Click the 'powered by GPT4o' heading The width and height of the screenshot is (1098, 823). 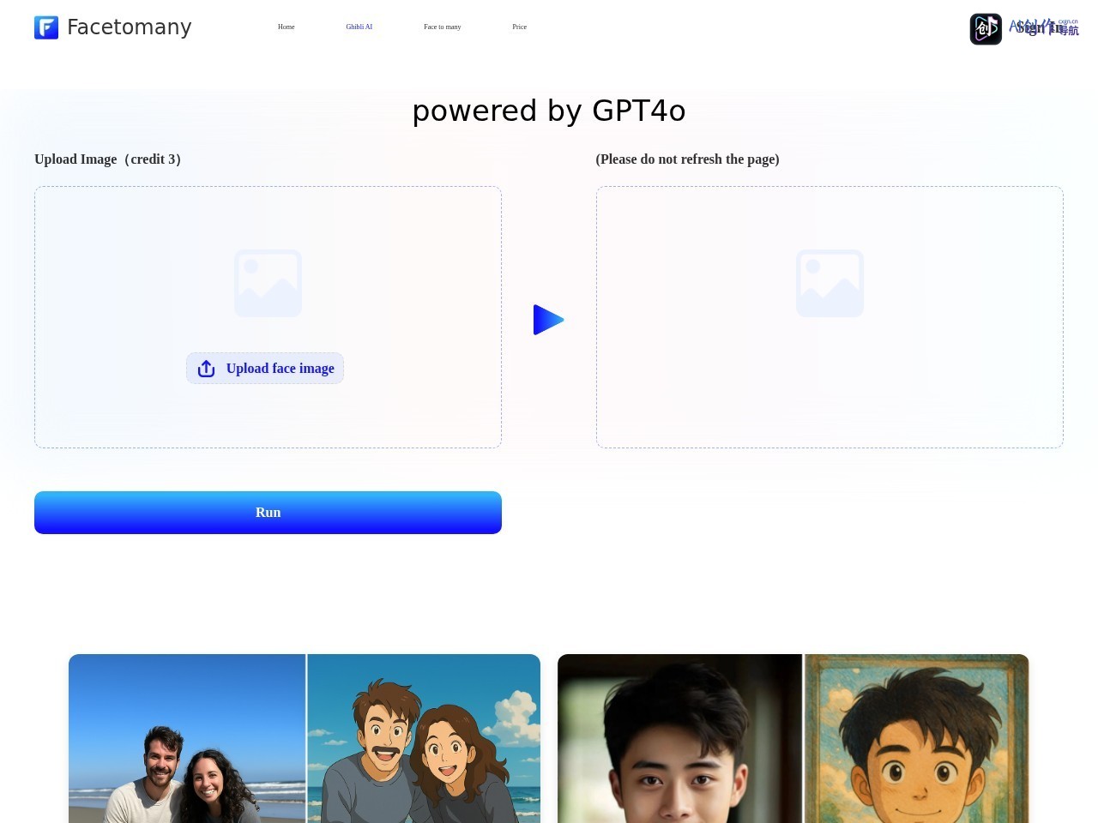(x=549, y=111)
